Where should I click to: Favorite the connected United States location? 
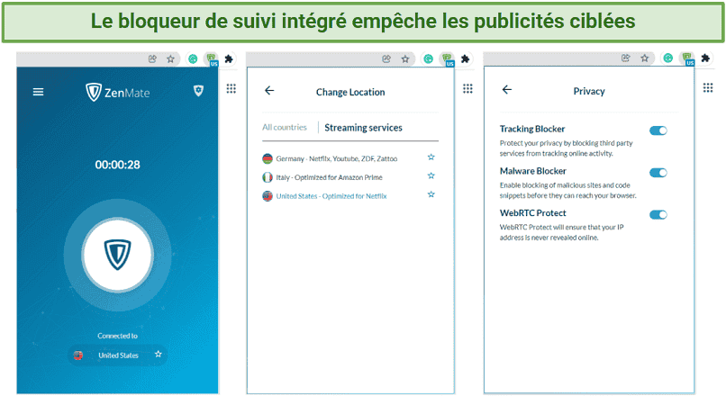(x=158, y=355)
